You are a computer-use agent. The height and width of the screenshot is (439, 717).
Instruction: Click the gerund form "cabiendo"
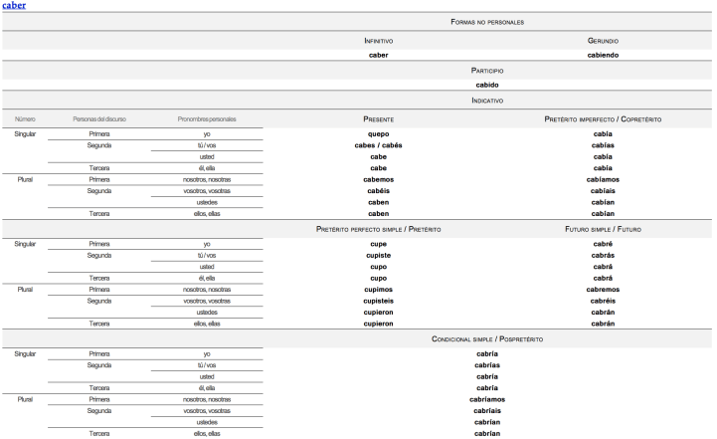point(603,55)
